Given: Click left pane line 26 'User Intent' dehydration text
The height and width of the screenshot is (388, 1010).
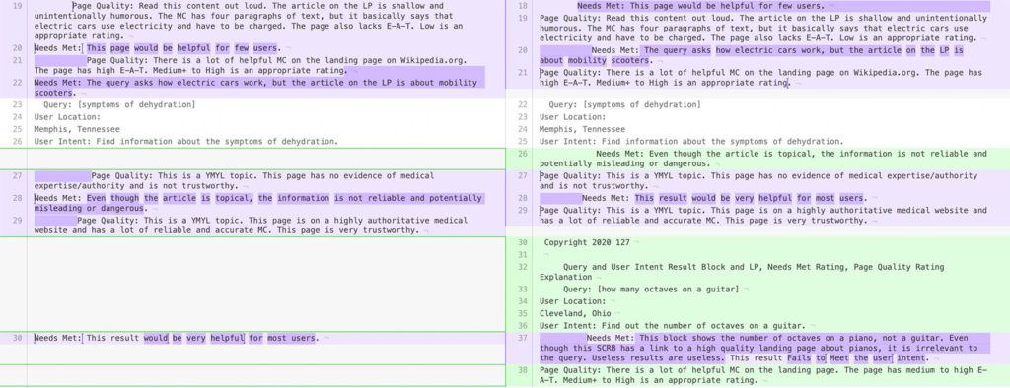Looking at the screenshot, I should coord(186,142).
